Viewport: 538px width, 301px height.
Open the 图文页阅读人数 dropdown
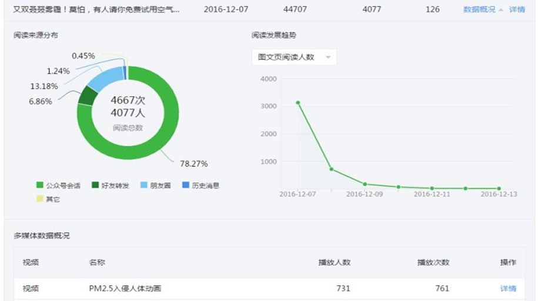(x=294, y=57)
